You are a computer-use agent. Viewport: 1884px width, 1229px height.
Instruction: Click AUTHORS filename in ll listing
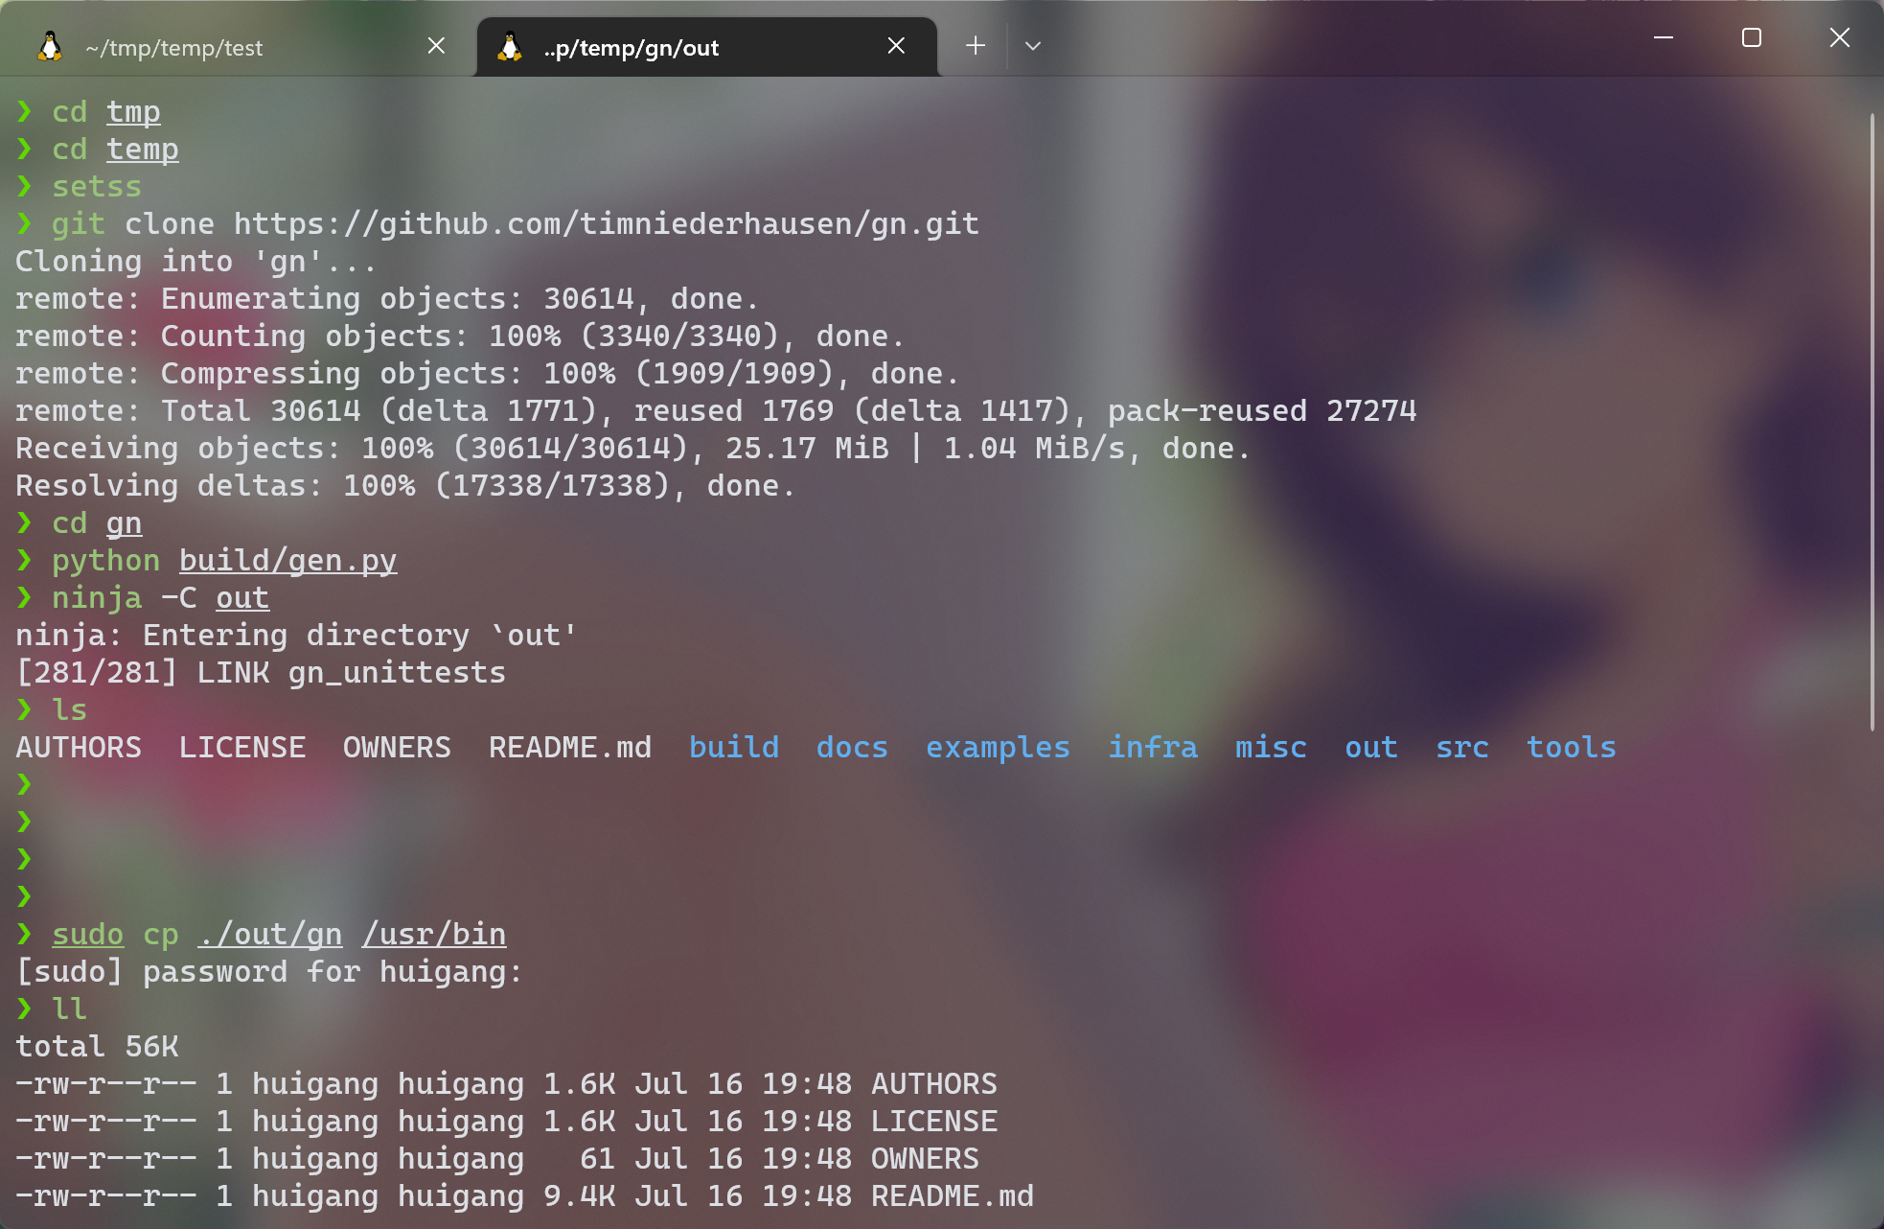934,1084
